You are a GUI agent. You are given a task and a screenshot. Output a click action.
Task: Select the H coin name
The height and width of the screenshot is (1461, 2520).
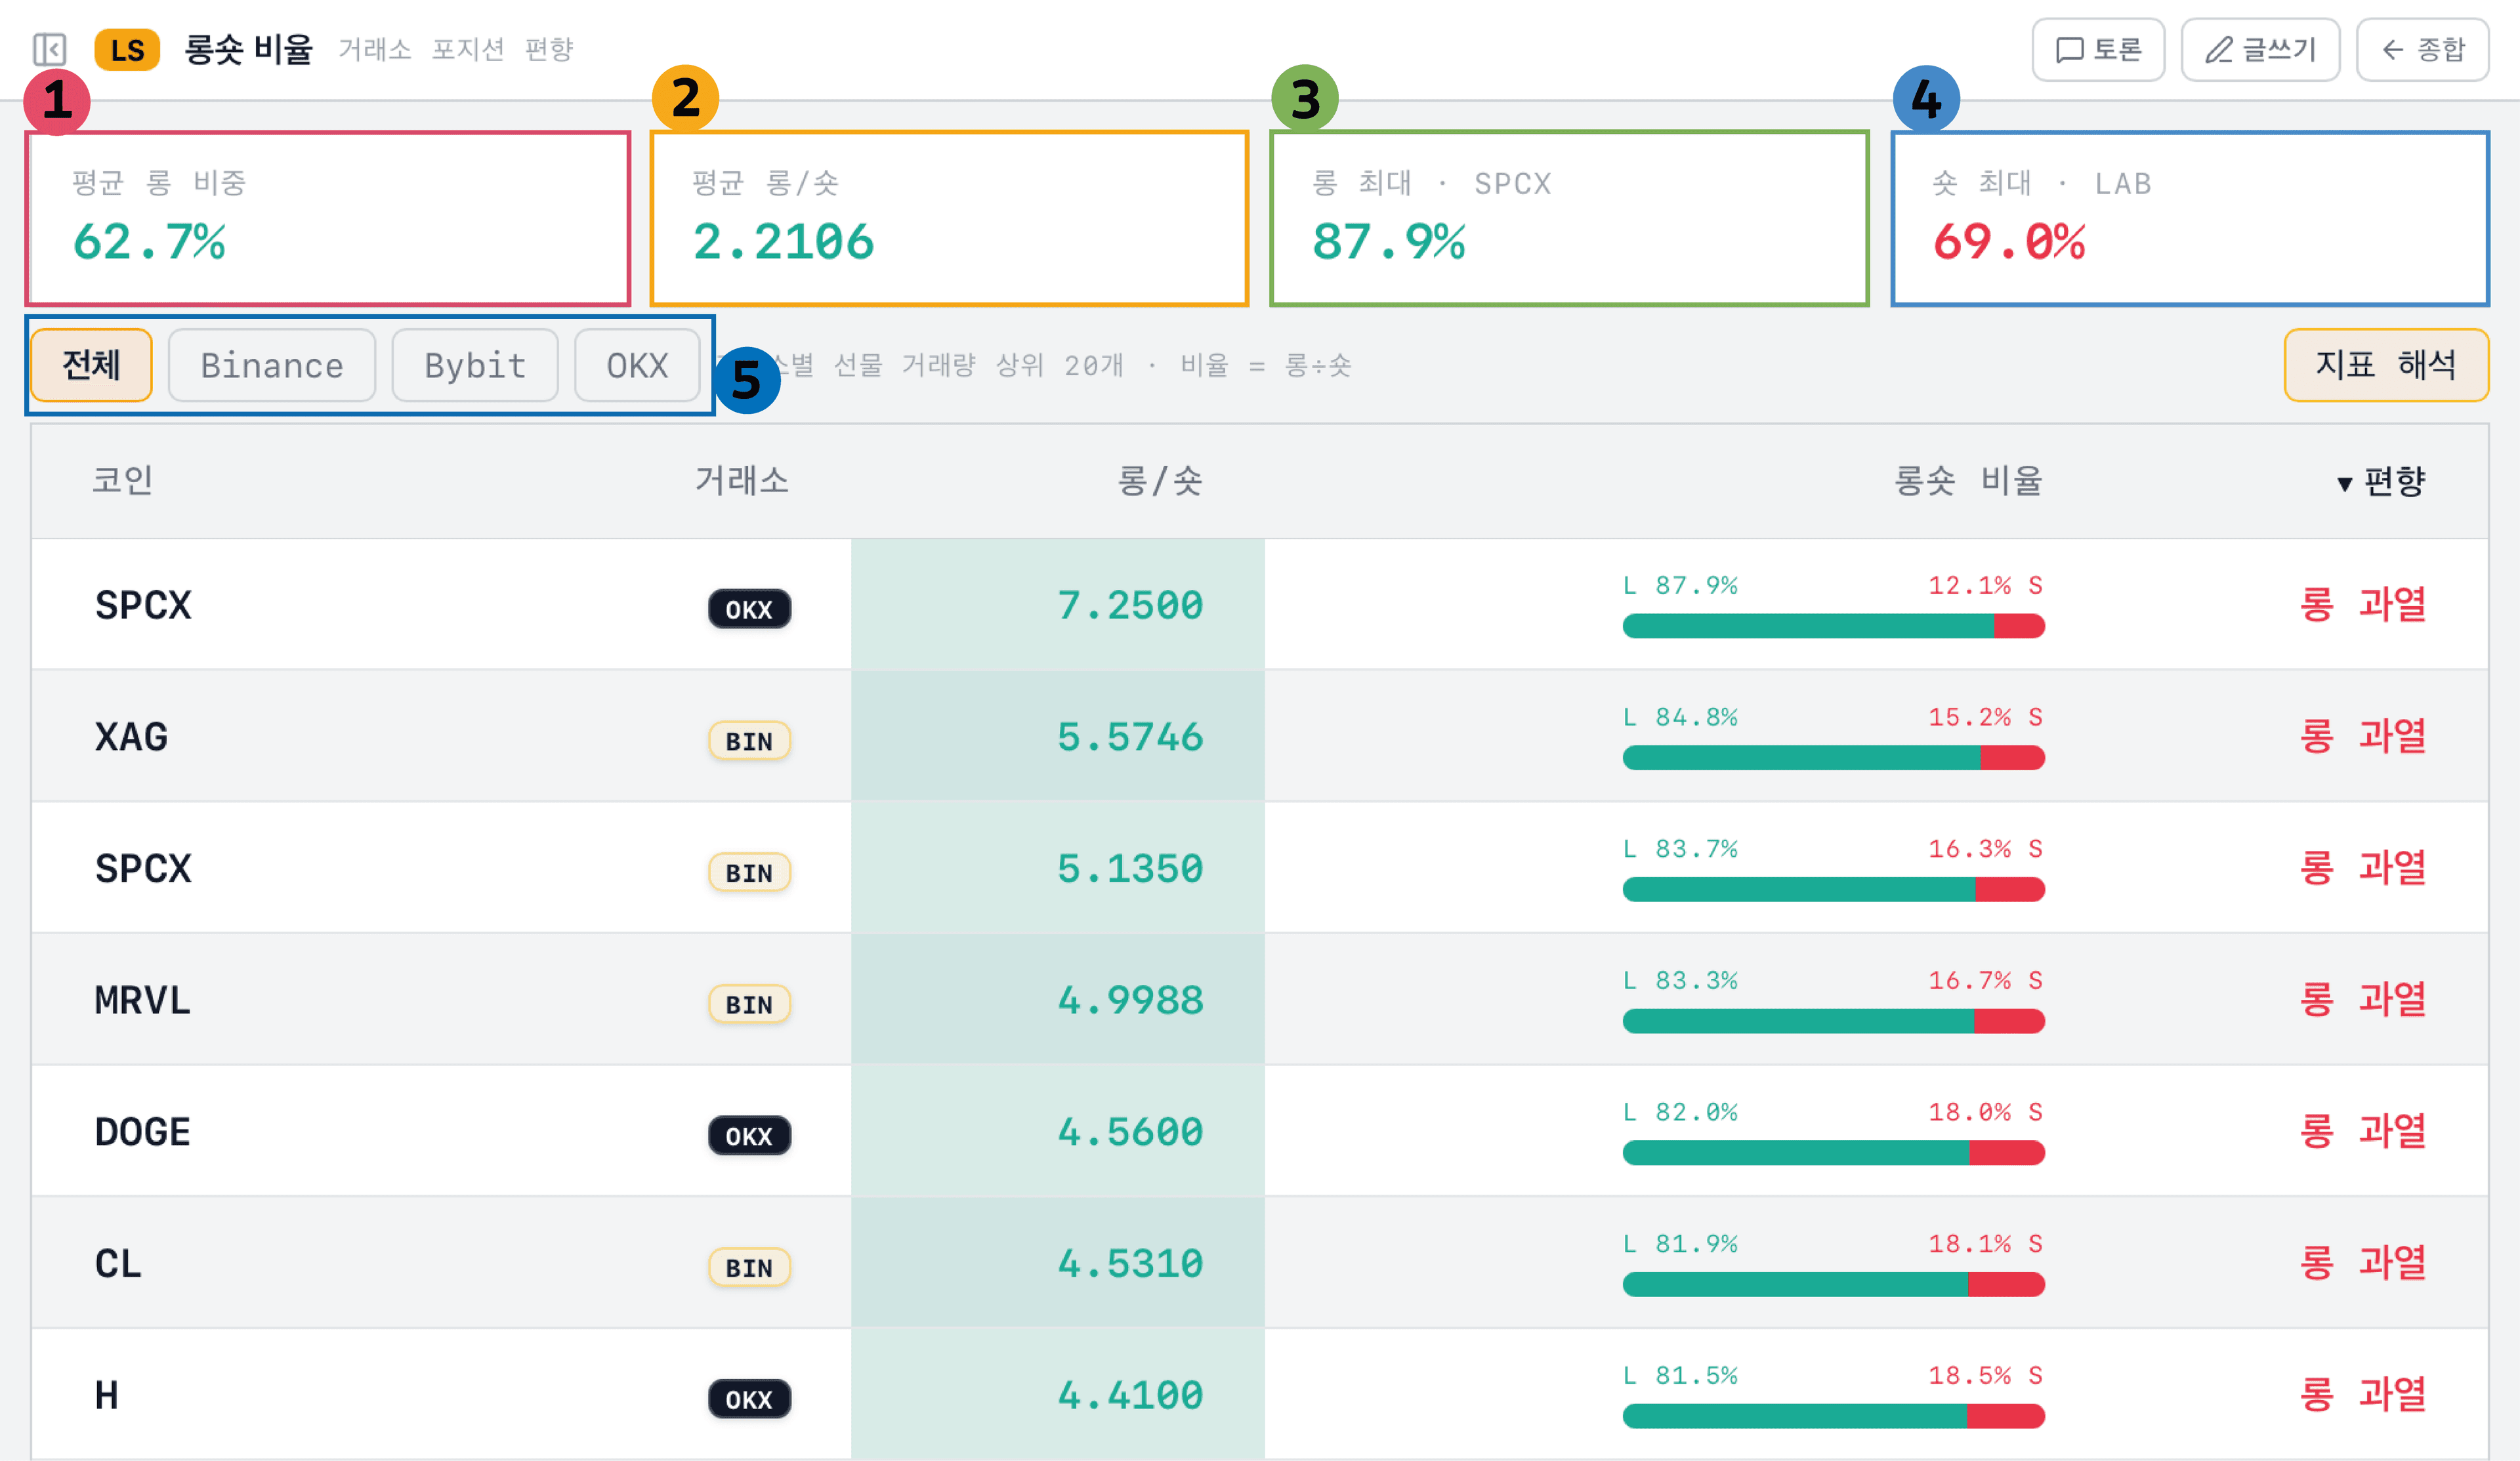tap(106, 1395)
